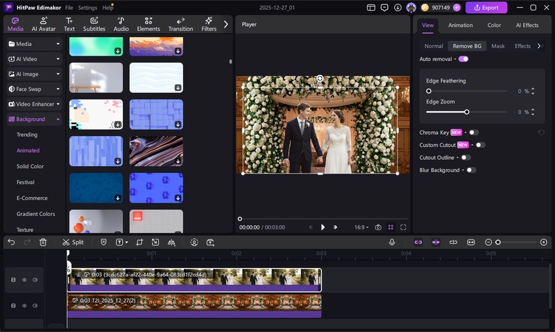Click the Edge Zoom slider handle
Screen dimensions: 555x332
click(466, 112)
